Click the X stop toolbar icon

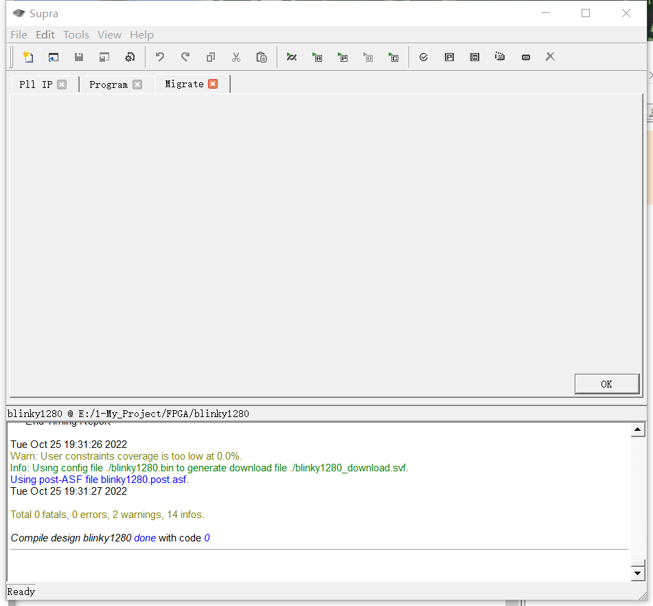click(x=550, y=56)
